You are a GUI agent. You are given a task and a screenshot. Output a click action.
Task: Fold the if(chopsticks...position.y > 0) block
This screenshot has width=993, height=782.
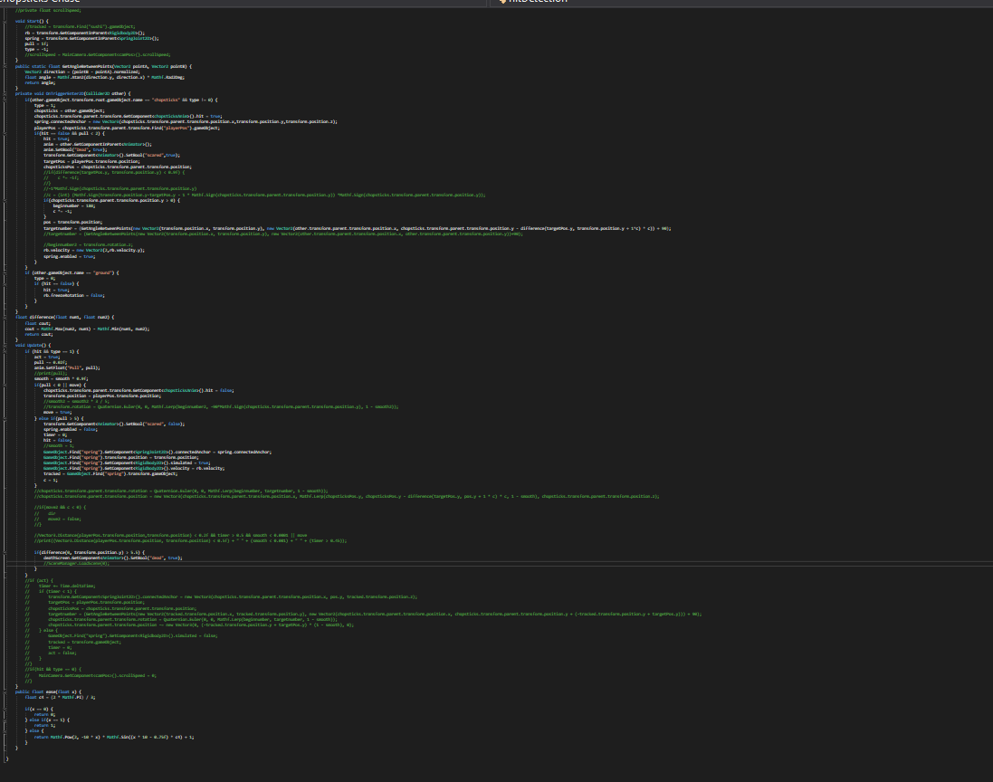[x=5, y=201]
